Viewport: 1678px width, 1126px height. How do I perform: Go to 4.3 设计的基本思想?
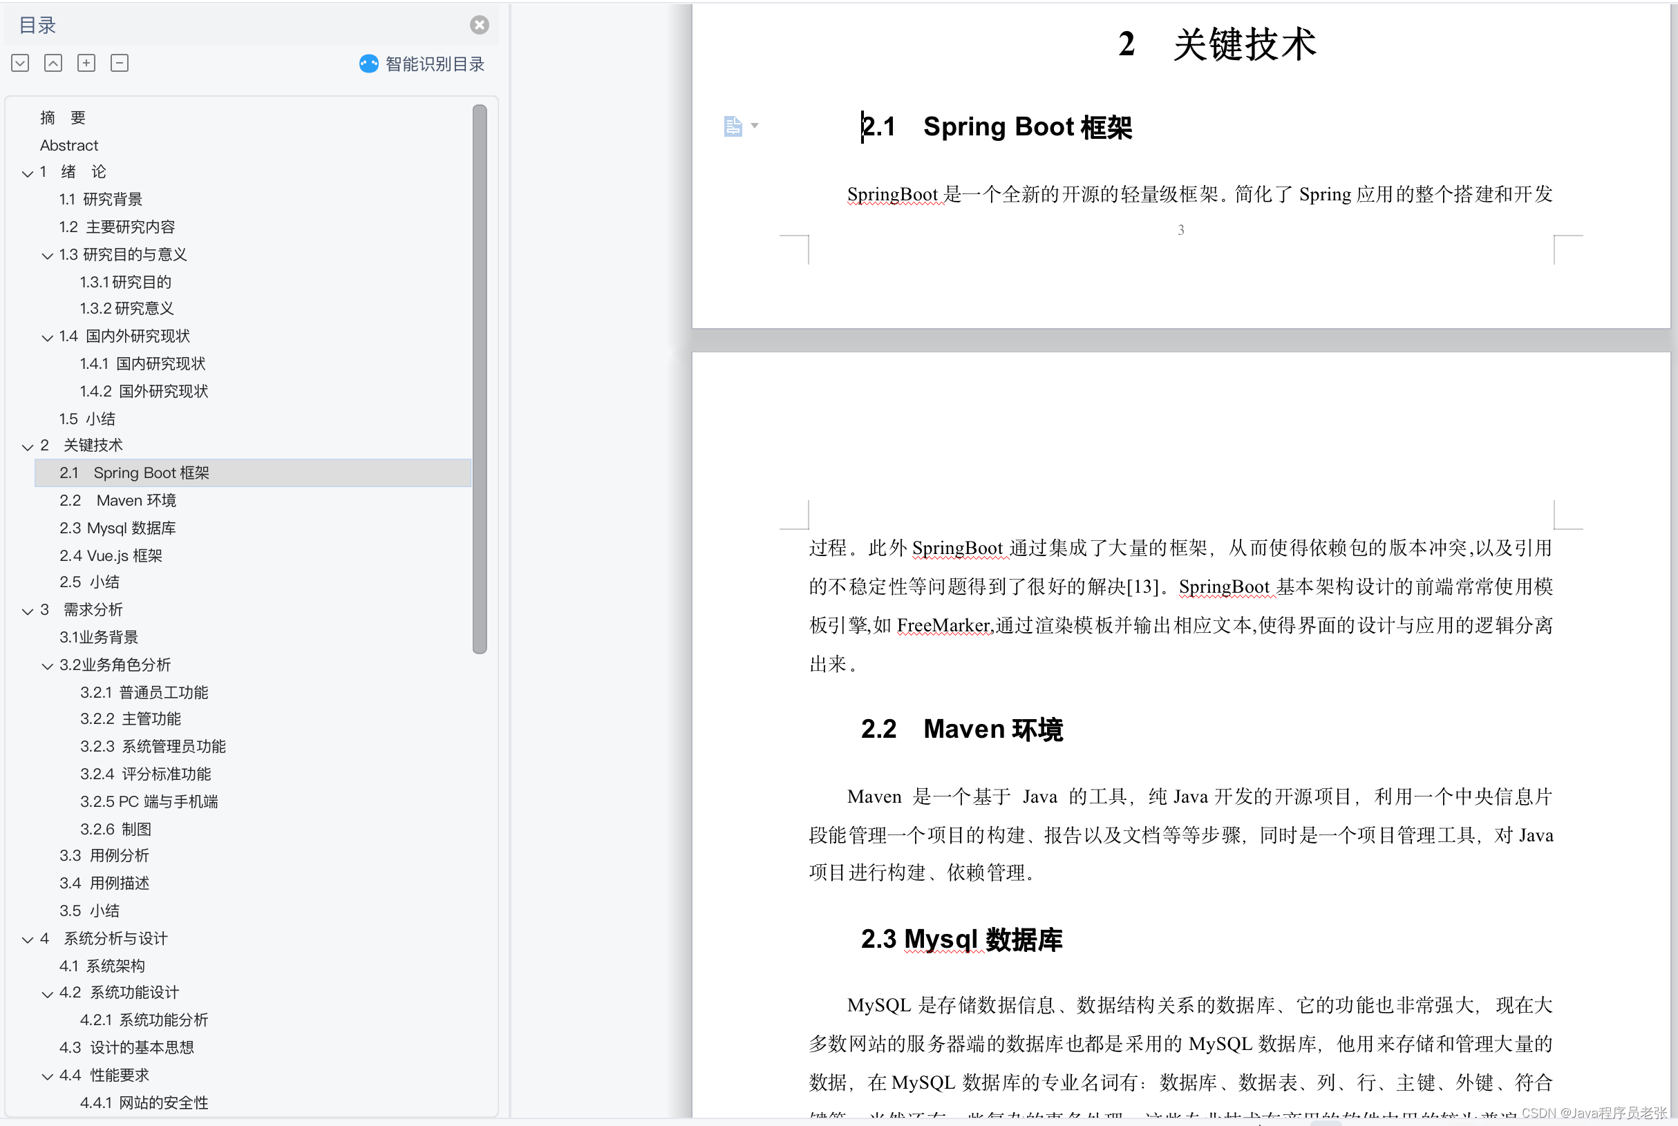[x=126, y=1047]
